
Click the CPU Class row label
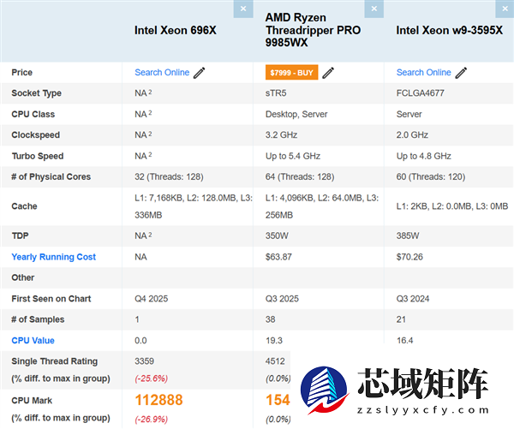coord(33,114)
